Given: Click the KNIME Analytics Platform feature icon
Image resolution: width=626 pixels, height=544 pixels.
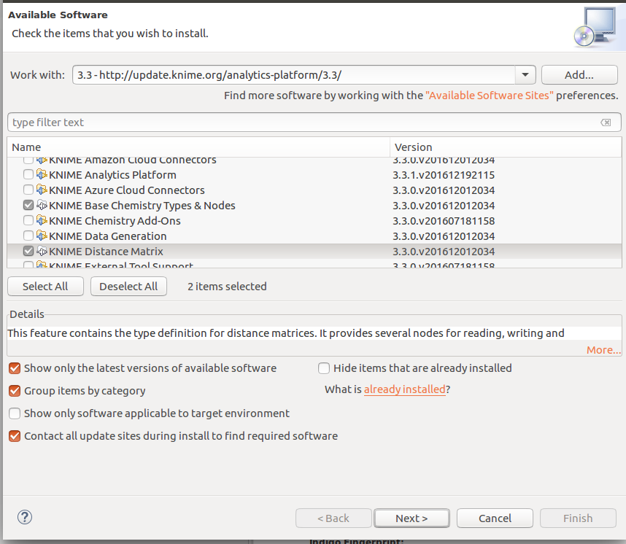Looking at the screenshot, I should point(42,175).
